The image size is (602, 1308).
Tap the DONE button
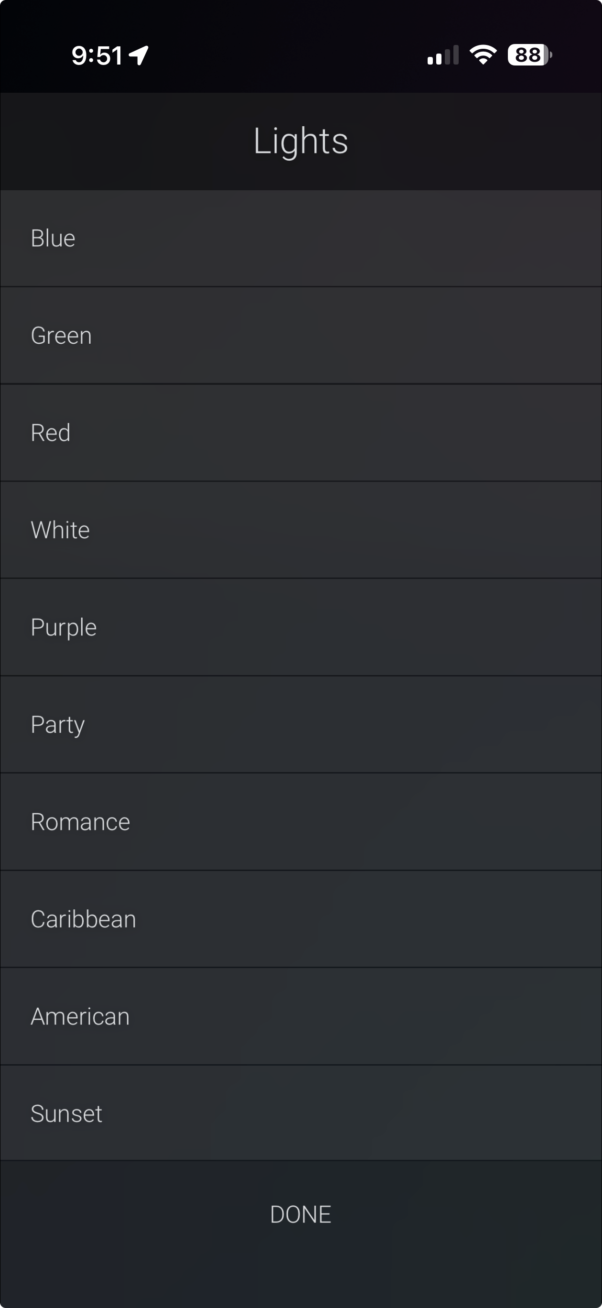click(x=301, y=1215)
